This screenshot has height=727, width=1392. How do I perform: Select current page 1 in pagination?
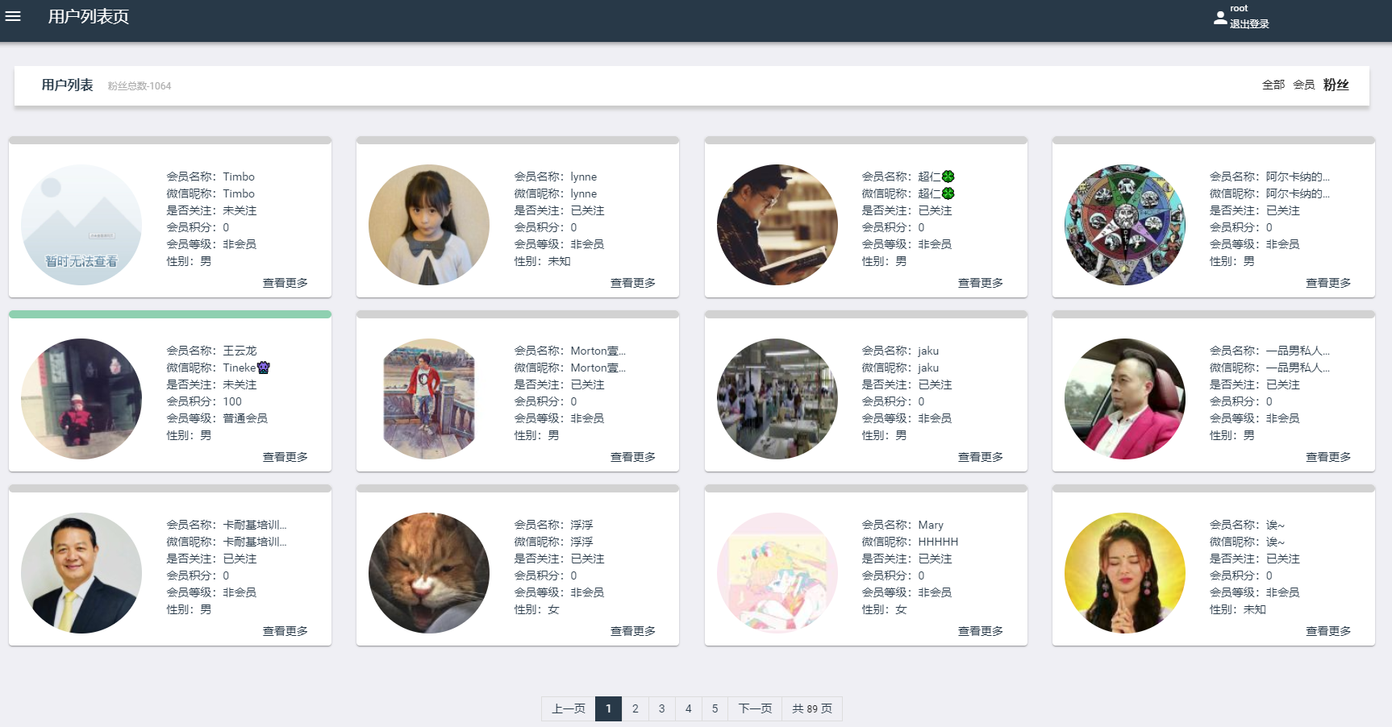pyautogui.click(x=608, y=708)
